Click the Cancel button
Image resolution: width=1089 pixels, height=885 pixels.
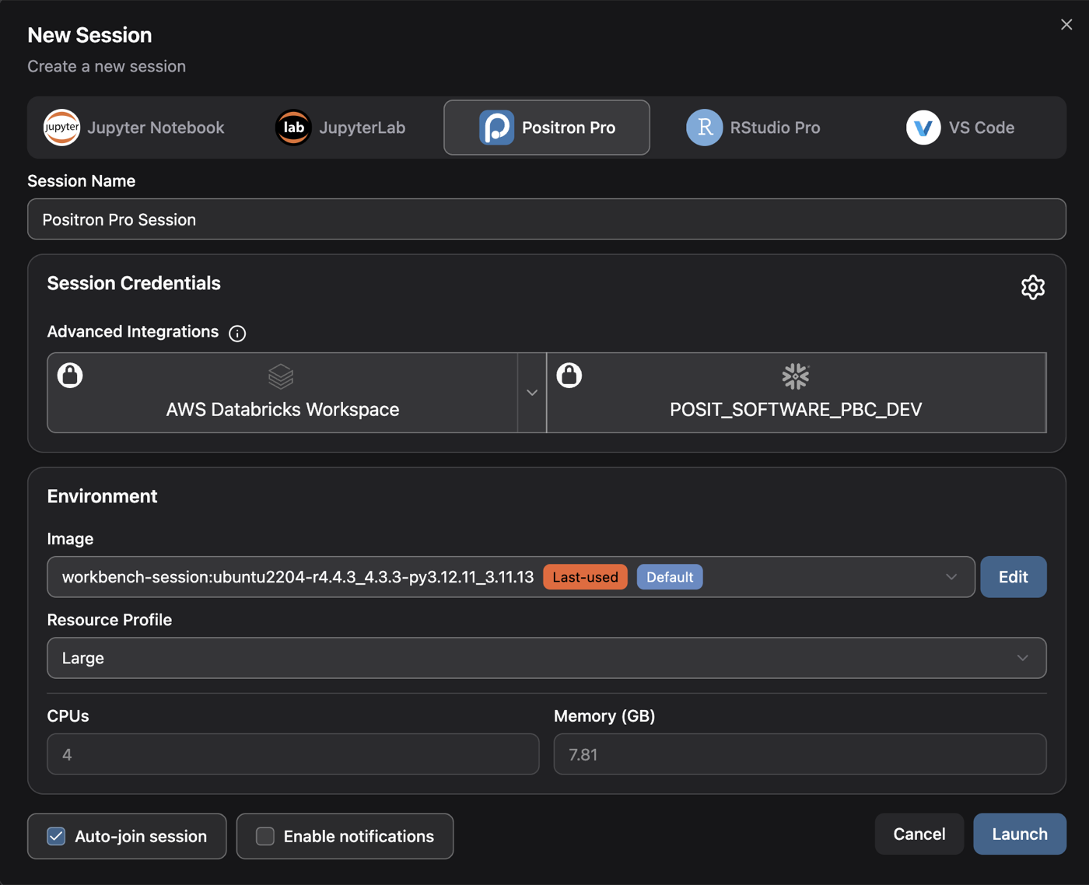click(x=919, y=834)
